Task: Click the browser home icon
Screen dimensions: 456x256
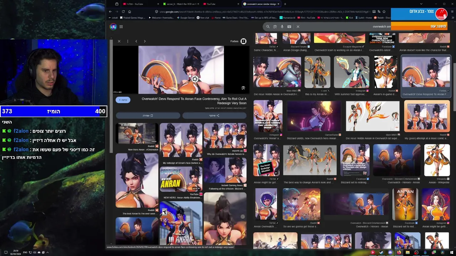Action: tap(130, 12)
